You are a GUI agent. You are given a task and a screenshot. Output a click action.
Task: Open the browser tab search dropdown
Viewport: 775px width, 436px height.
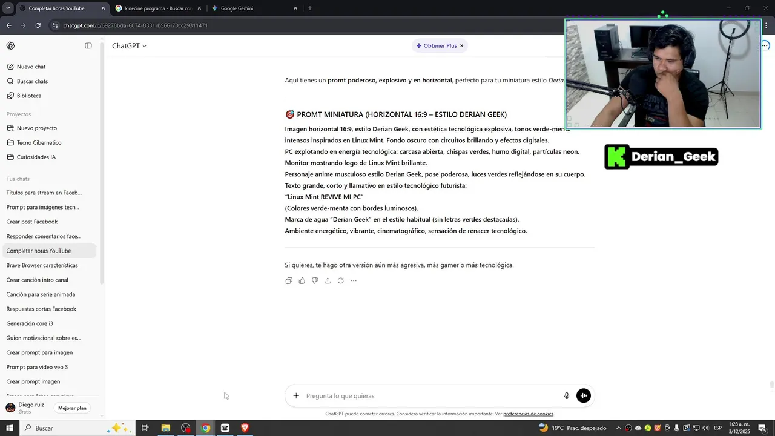tap(8, 8)
